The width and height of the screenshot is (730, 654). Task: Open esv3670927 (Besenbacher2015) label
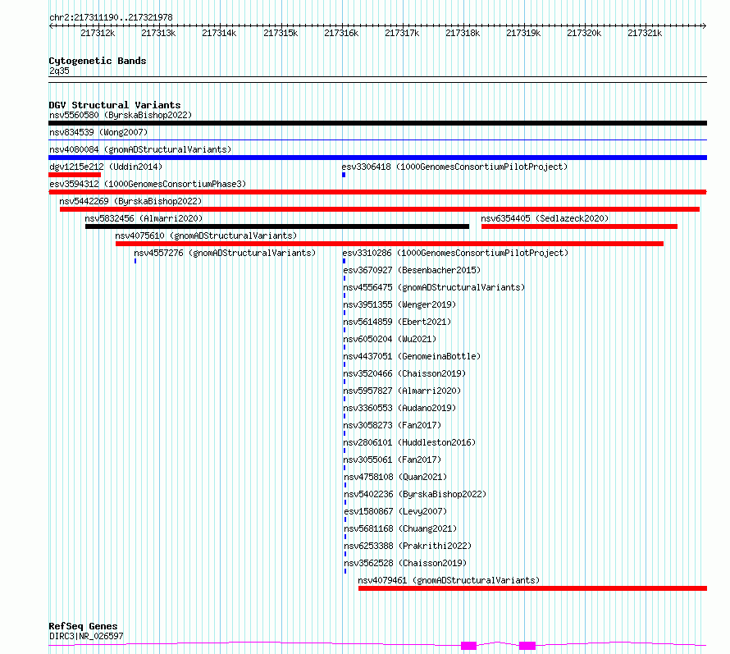tap(412, 270)
